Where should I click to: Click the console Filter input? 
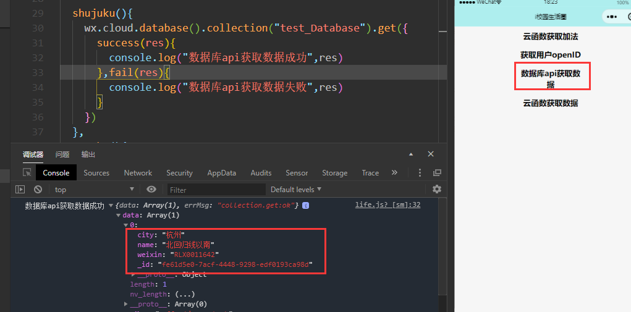click(x=216, y=190)
